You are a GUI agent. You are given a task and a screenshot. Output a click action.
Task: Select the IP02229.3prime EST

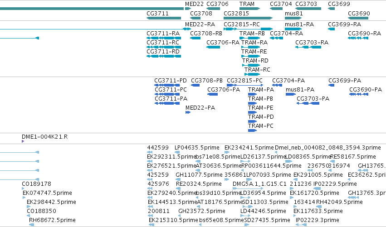[x=318, y=221]
